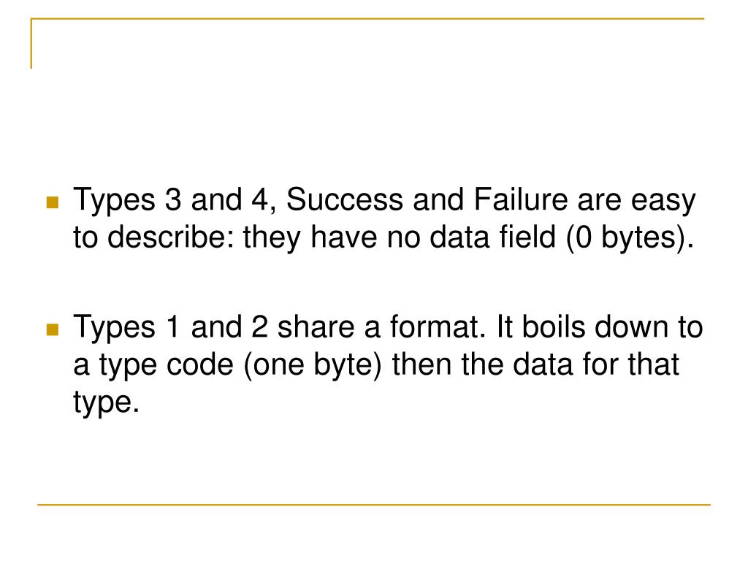The width and height of the screenshot is (748, 561).
Task: Click 'Types 3 and 4,' opening text
Action: [x=175, y=200]
